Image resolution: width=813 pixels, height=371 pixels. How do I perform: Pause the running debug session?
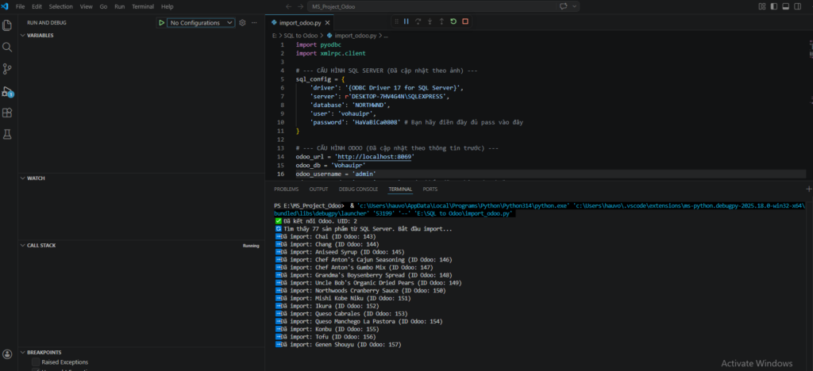pyautogui.click(x=406, y=22)
